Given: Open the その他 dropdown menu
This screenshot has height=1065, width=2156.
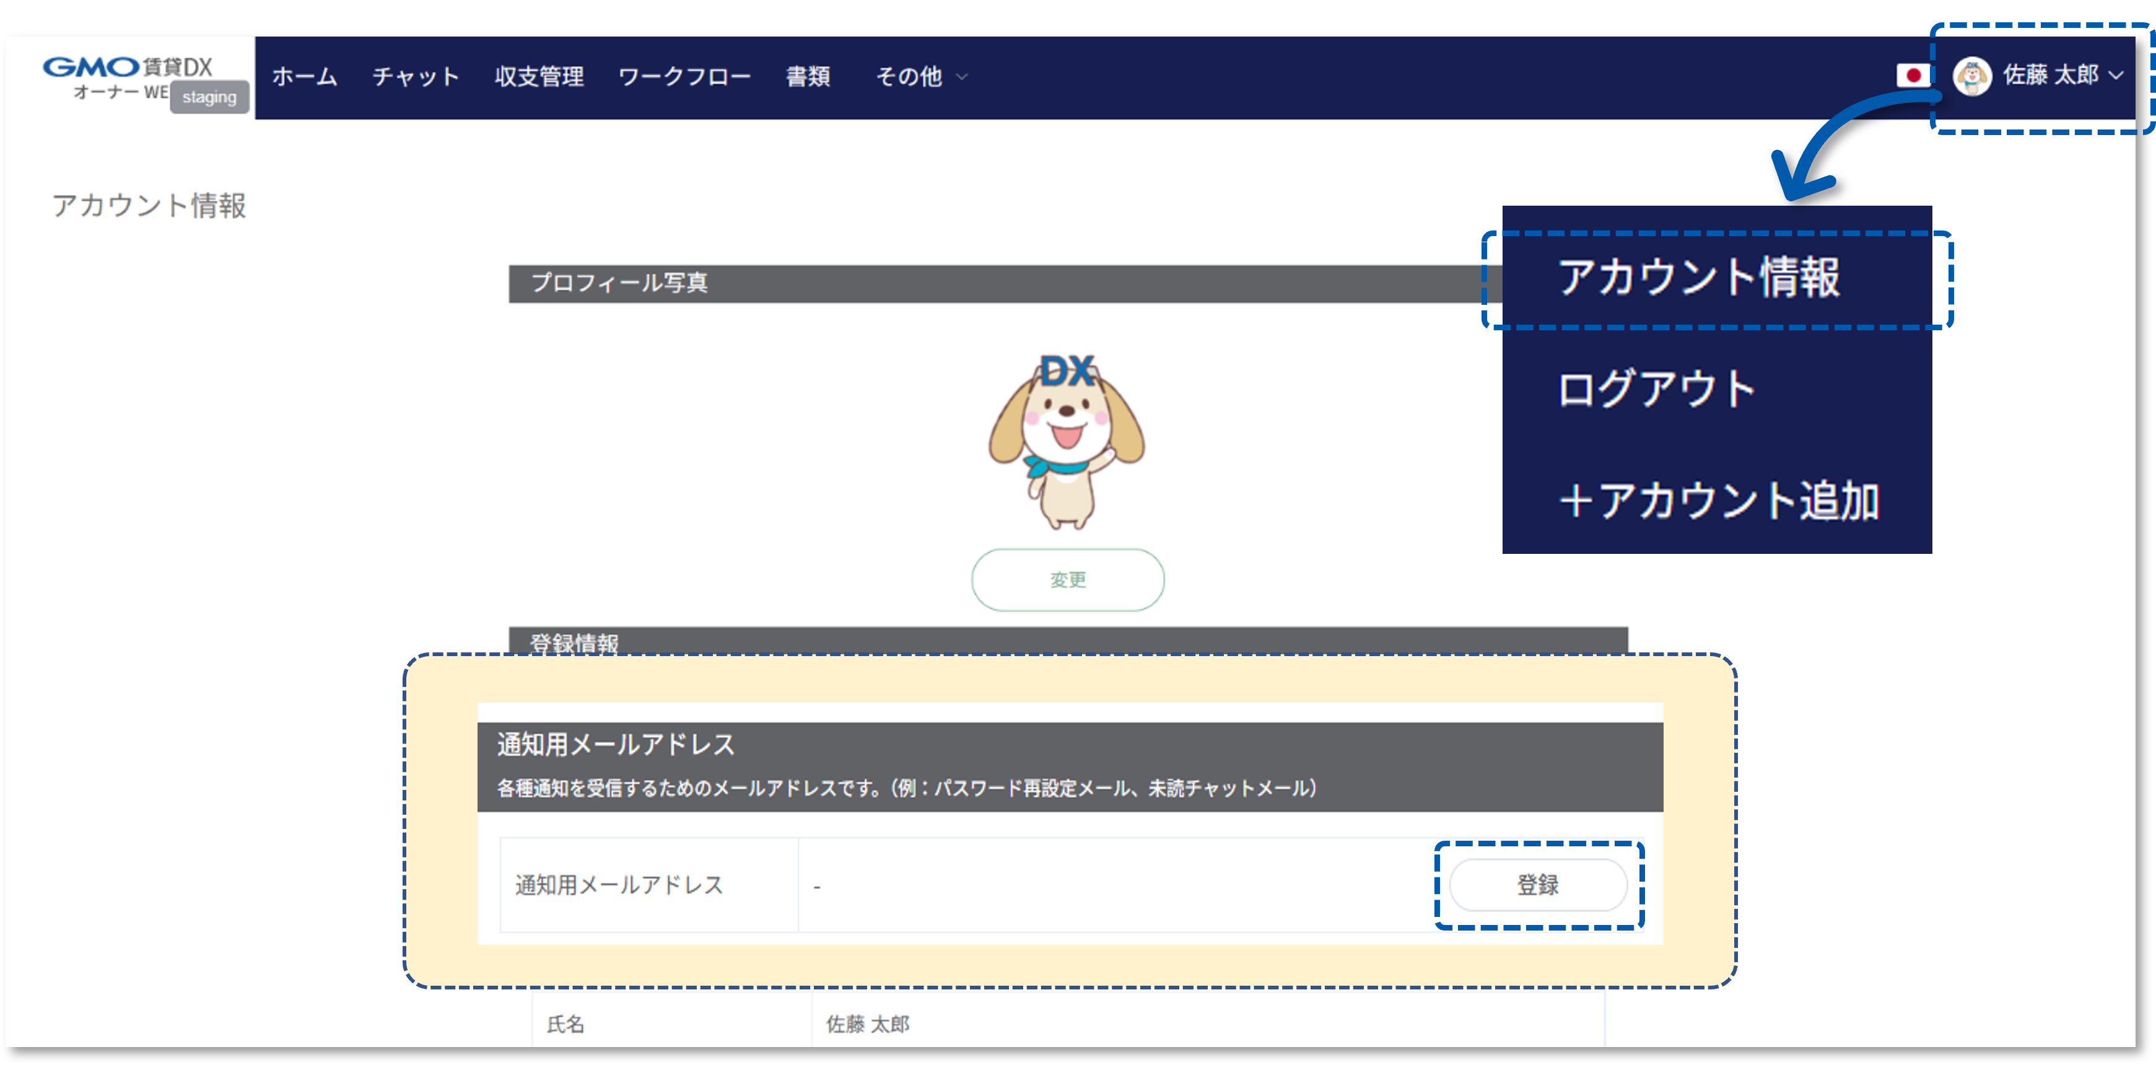Looking at the screenshot, I should [x=912, y=77].
